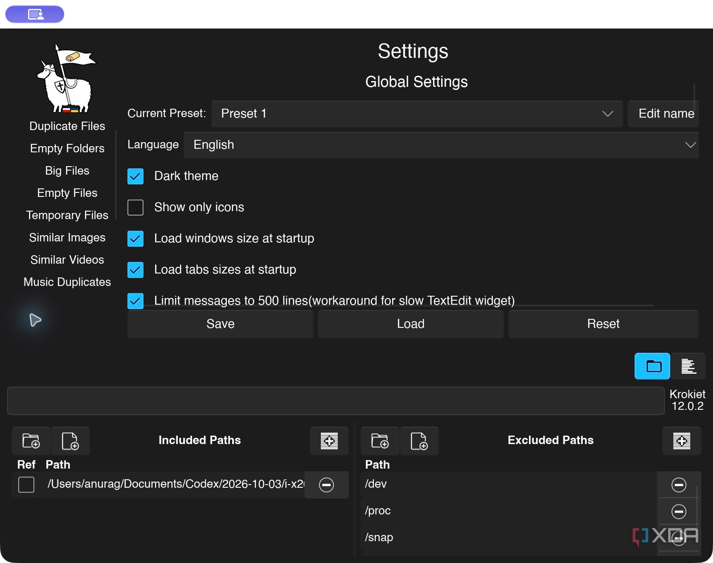Click the add file icon in Included Paths

[x=70, y=441]
